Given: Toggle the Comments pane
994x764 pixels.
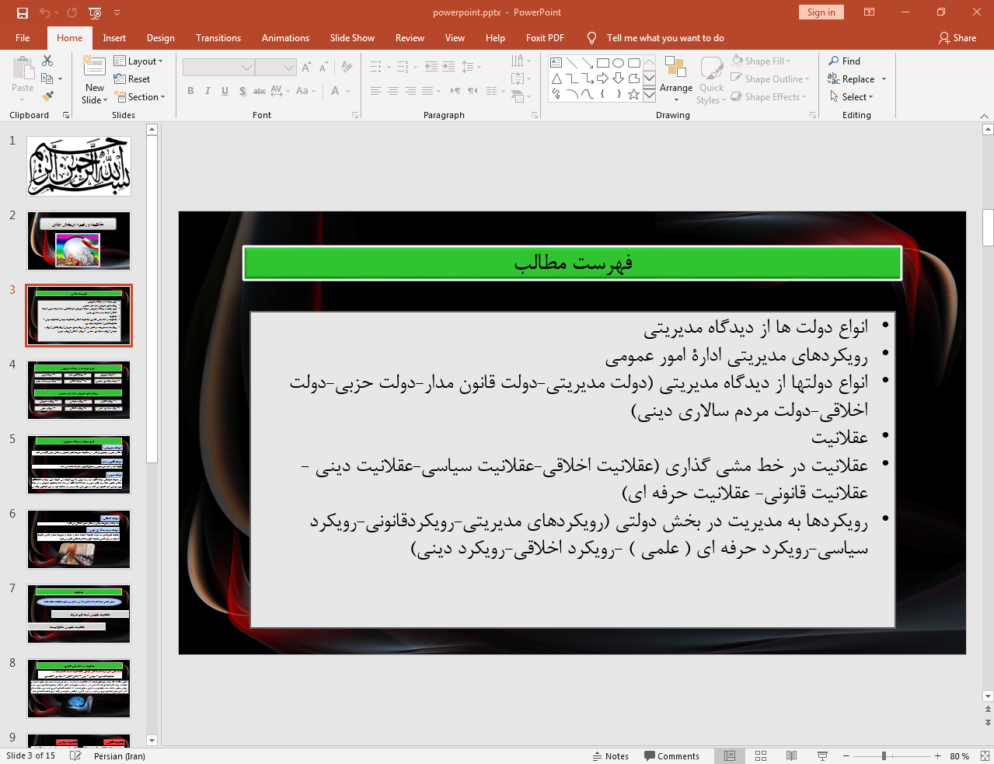Looking at the screenshot, I should 671,755.
